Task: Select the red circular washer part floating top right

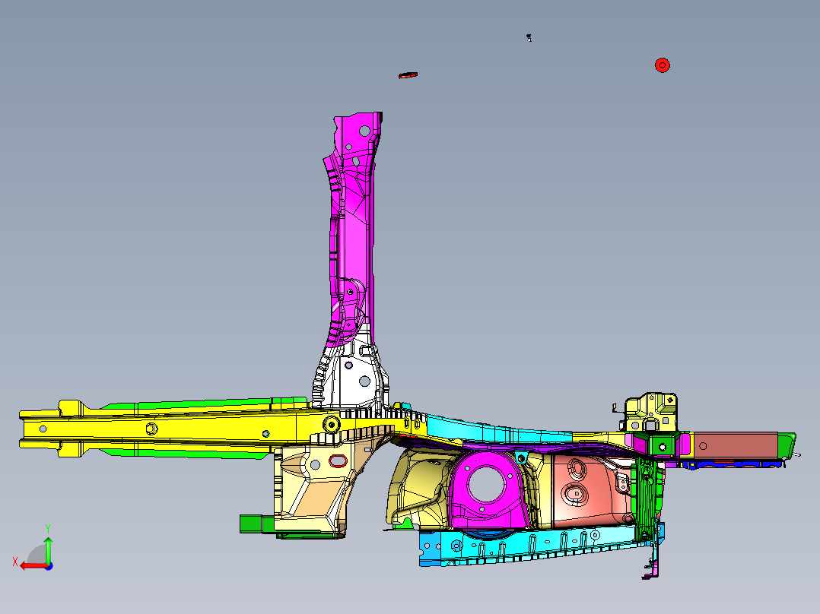Action: click(662, 65)
